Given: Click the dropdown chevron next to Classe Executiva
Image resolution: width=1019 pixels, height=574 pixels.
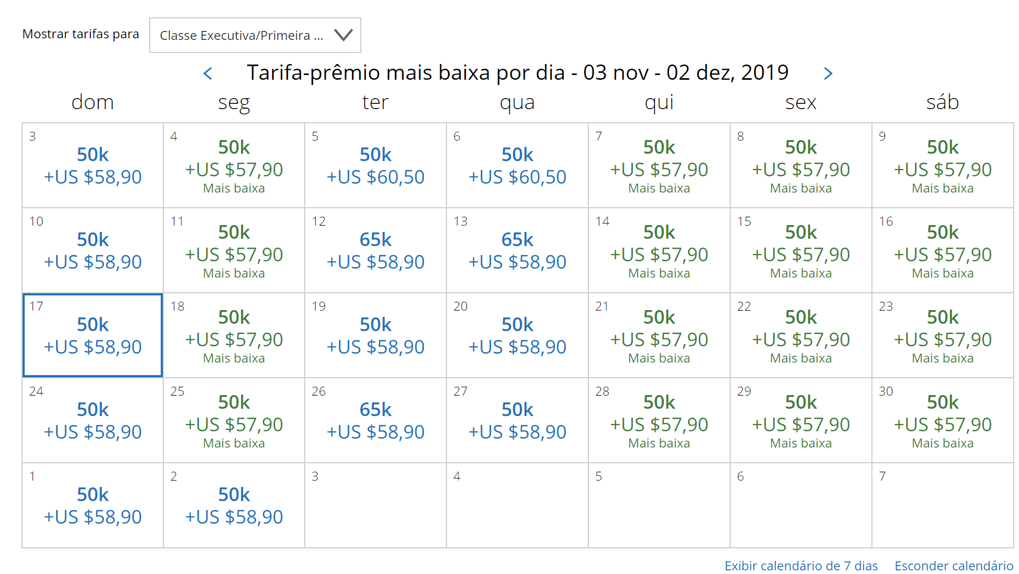Looking at the screenshot, I should (x=344, y=35).
